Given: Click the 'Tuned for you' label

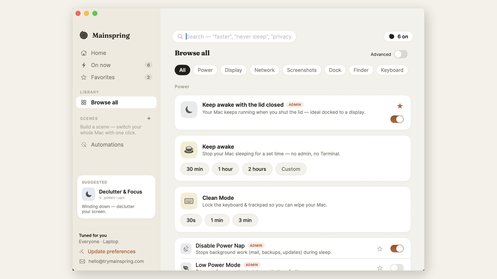Looking at the screenshot, I should click(93, 236).
